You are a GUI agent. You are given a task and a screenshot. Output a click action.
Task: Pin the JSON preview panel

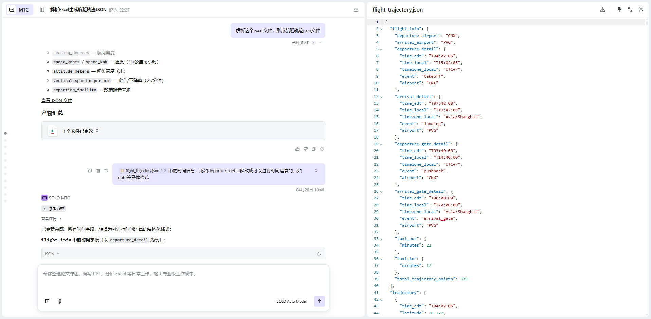pos(619,9)
